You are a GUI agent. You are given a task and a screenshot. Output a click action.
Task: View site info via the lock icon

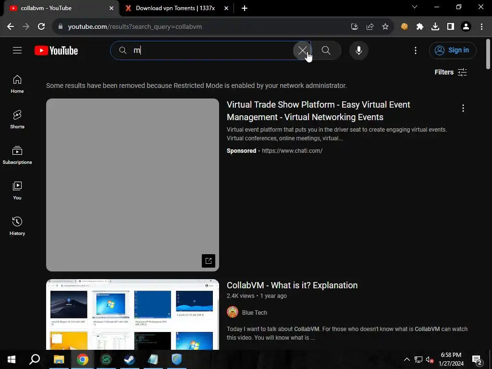[60, 27]
